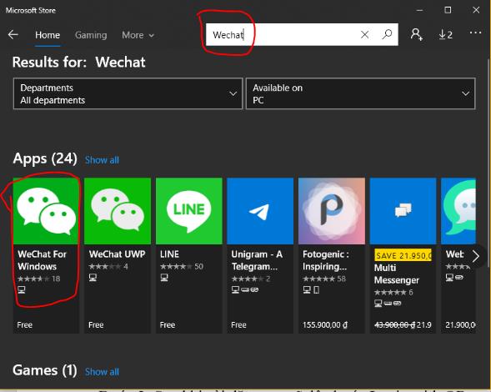Viewport: 491px width, 392px height.
Task: Click the Multi Messenger title text
Action: click(x=397, y=274)
